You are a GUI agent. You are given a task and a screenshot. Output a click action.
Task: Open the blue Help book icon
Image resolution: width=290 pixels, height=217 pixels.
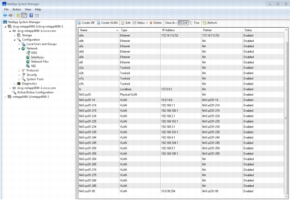tap(31, 15)
